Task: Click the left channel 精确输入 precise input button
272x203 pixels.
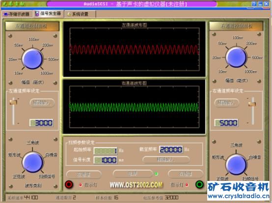Action: (42, 103)
